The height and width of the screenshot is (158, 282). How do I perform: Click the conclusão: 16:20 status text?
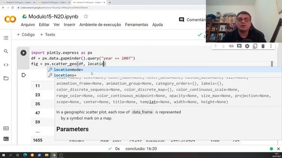tap(141, 149)
